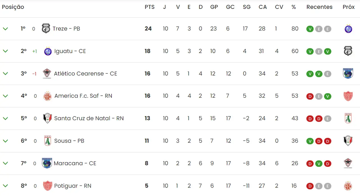Expand the Potiguar - RN row chevron
The image size is (360, 196).
click(5, 186)
